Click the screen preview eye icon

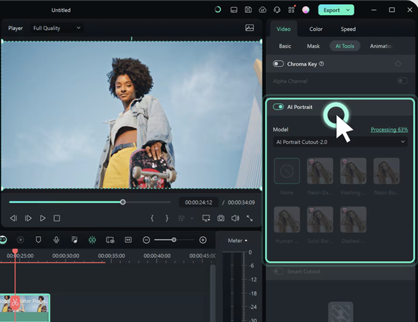tap(110, 240)
